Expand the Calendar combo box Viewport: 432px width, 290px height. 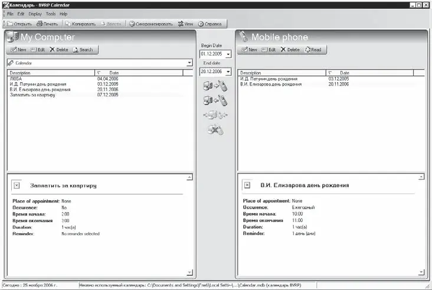tap(189, 62)
